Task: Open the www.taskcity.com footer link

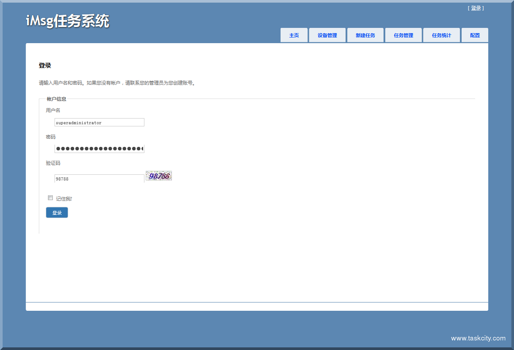Action: point(478,338)
